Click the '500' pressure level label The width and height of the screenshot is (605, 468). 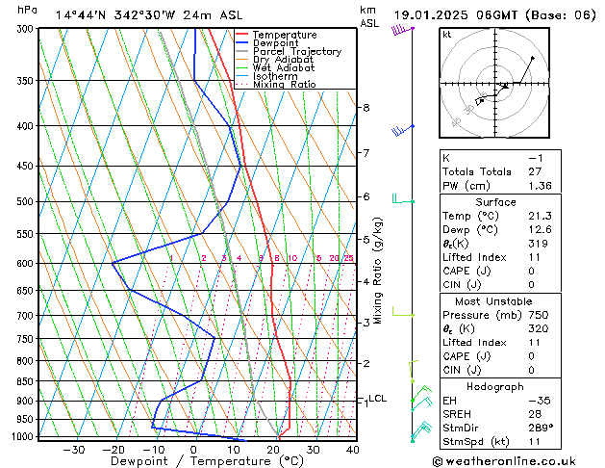[x=27, y=201]
